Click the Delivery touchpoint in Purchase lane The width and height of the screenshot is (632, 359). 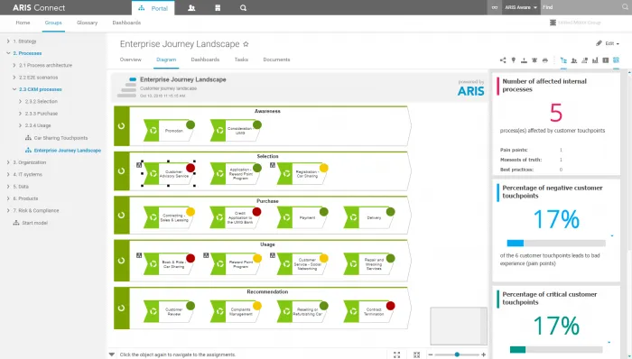[368, 217]
